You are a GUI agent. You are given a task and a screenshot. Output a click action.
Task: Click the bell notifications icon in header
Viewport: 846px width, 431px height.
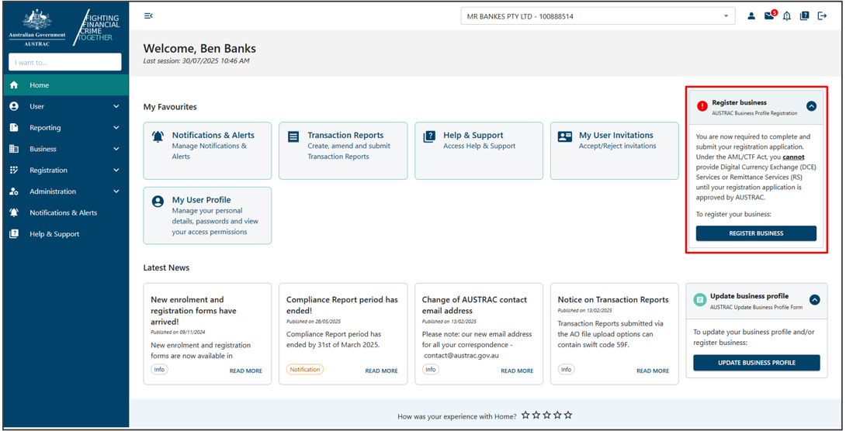point(787,16)
